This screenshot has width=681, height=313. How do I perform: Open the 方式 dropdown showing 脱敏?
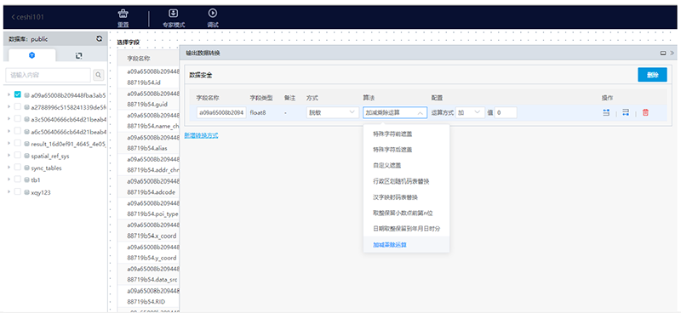coord(332,112)
